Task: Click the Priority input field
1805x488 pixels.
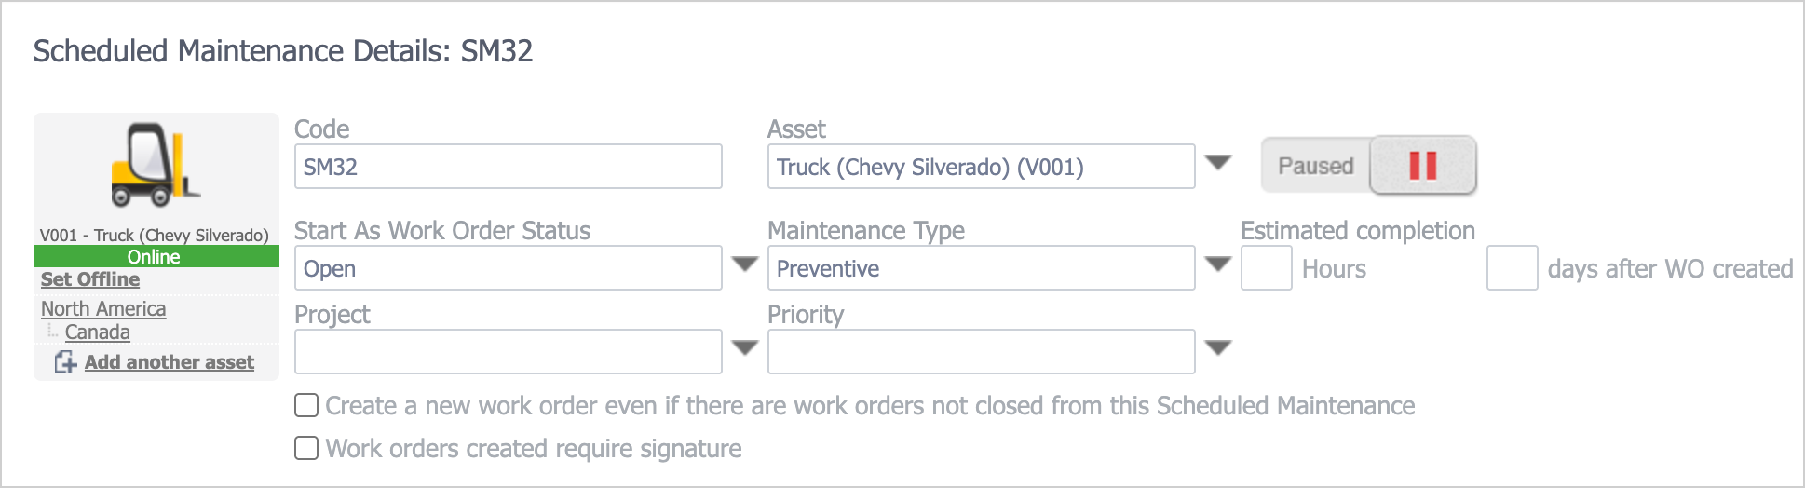Action: 981,351
